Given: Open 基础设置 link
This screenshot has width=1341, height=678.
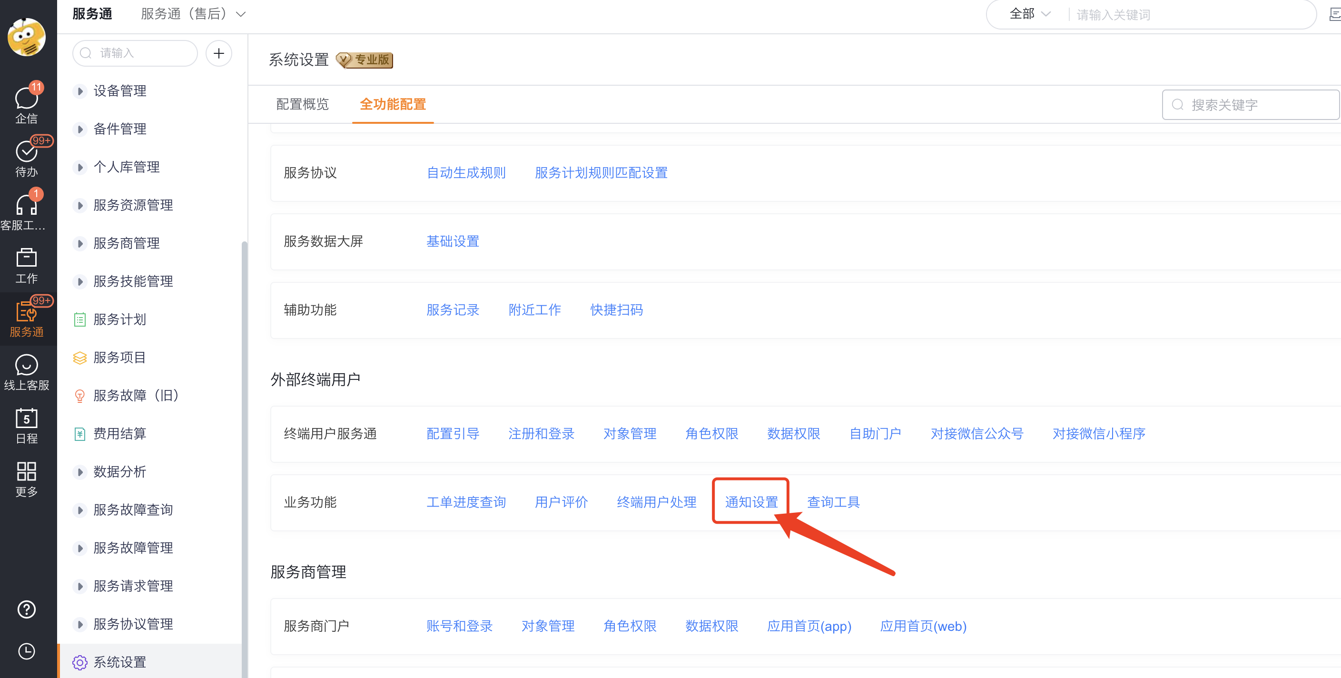Looking at the screenshot, I should coord(453,241).
